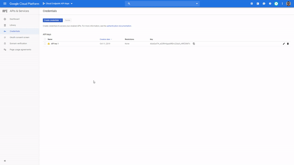Viewport: 294px width, 165px height.
Task: Click the Domain verification icon
Action: tap(5, 43)
